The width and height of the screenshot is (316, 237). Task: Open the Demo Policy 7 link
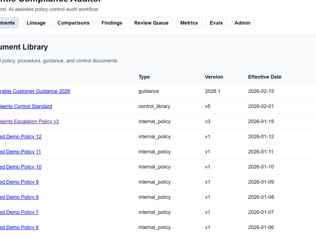pyautogui.click(x=19, y=212)
